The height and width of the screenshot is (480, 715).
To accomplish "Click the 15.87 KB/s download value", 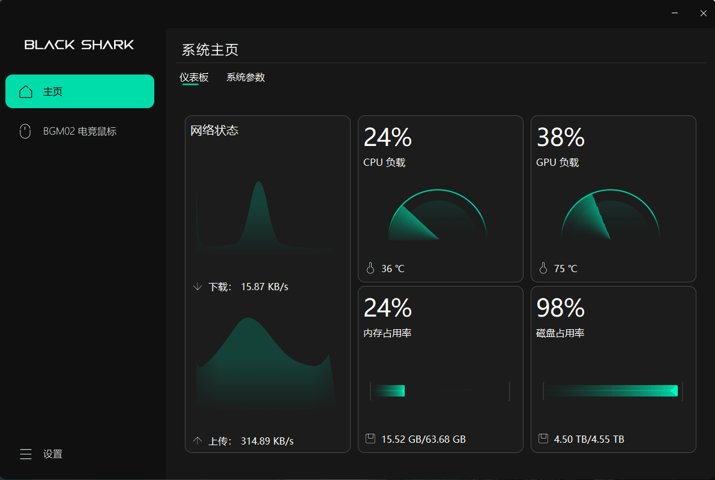I will pos(265,287).
